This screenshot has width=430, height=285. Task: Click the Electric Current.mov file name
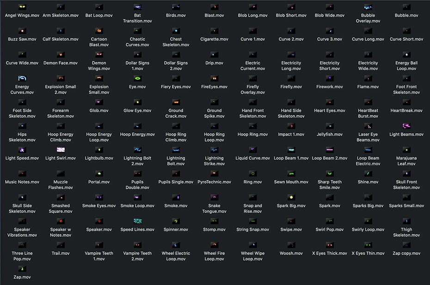pyautogui.click(x=252, y=66)
